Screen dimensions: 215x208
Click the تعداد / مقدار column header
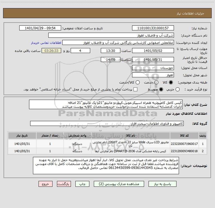pos(50,136)
